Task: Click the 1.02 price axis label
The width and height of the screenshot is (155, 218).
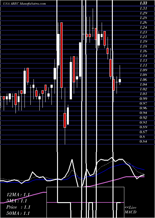Action: [x=143, y=89]
